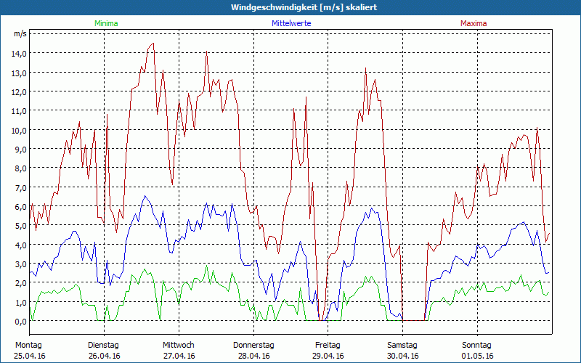Click the red Maxima legend label
The width and height of the screenshot is (581, 363).
click(474, 23)
